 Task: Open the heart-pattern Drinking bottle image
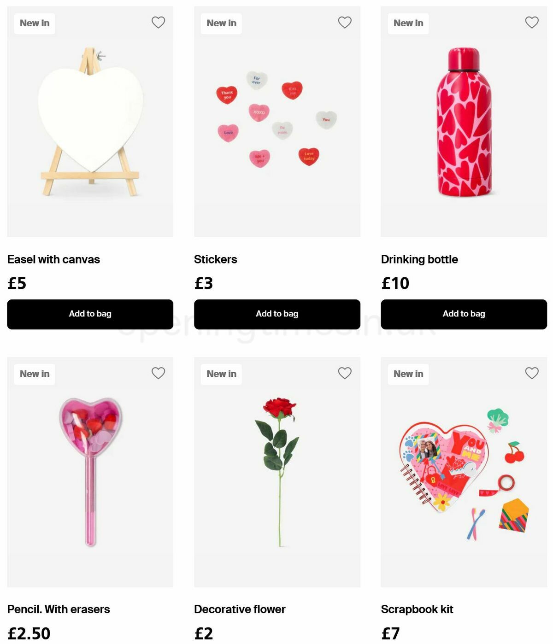[x=464, y=124]
